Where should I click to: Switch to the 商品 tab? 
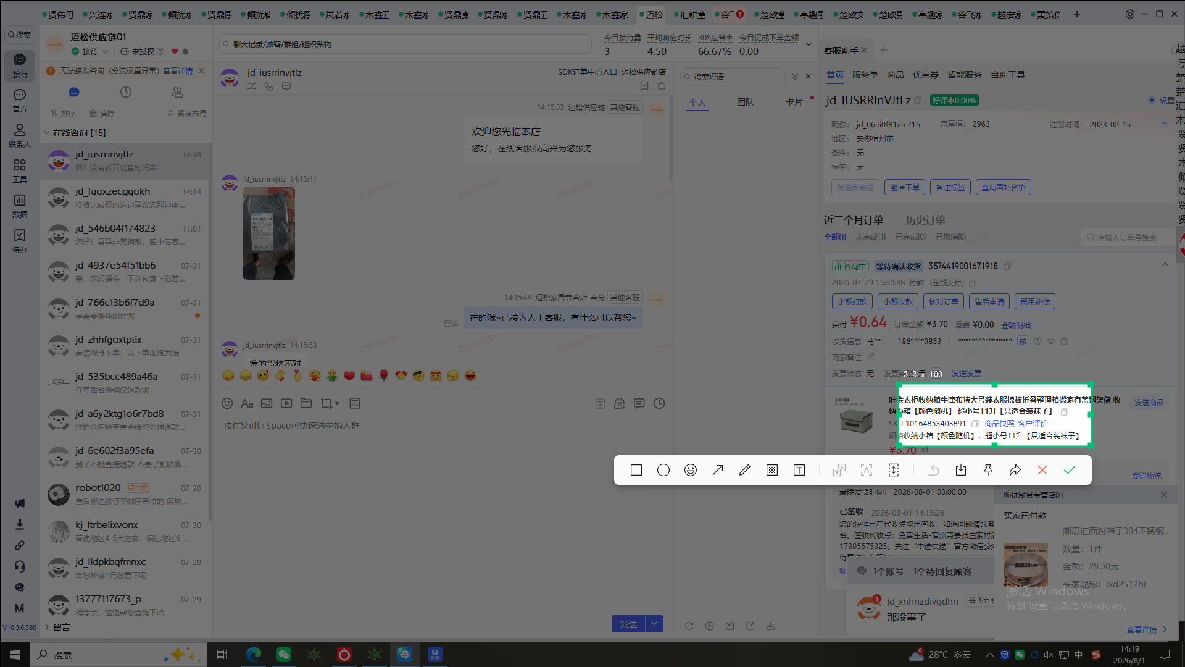point(896,75)
